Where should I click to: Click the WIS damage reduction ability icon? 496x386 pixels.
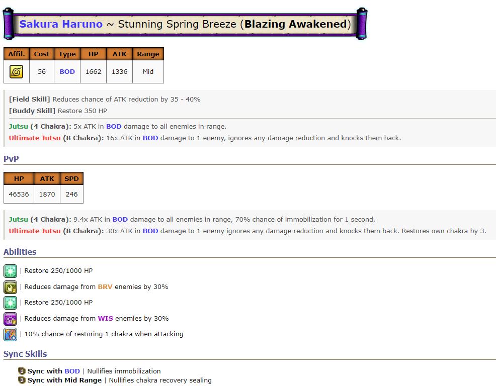(10, 319)
